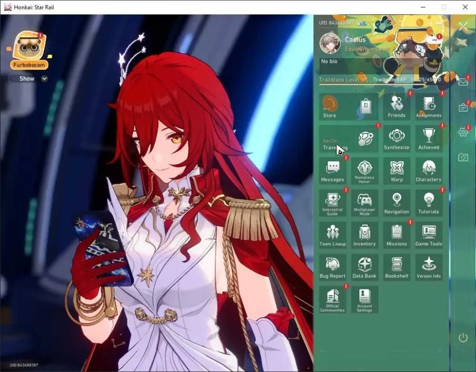476x372 pixels.
Task: Open the Interastral Guide
Action: click(332, 203)
